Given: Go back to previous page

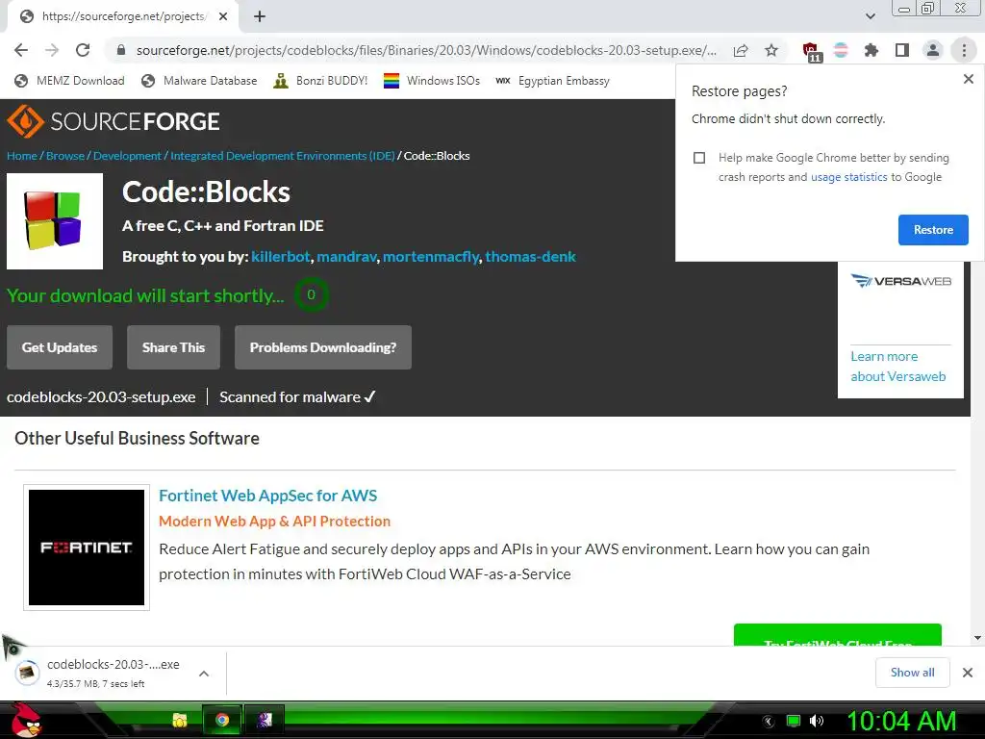Looking at the screenshot, I should 21,50.
